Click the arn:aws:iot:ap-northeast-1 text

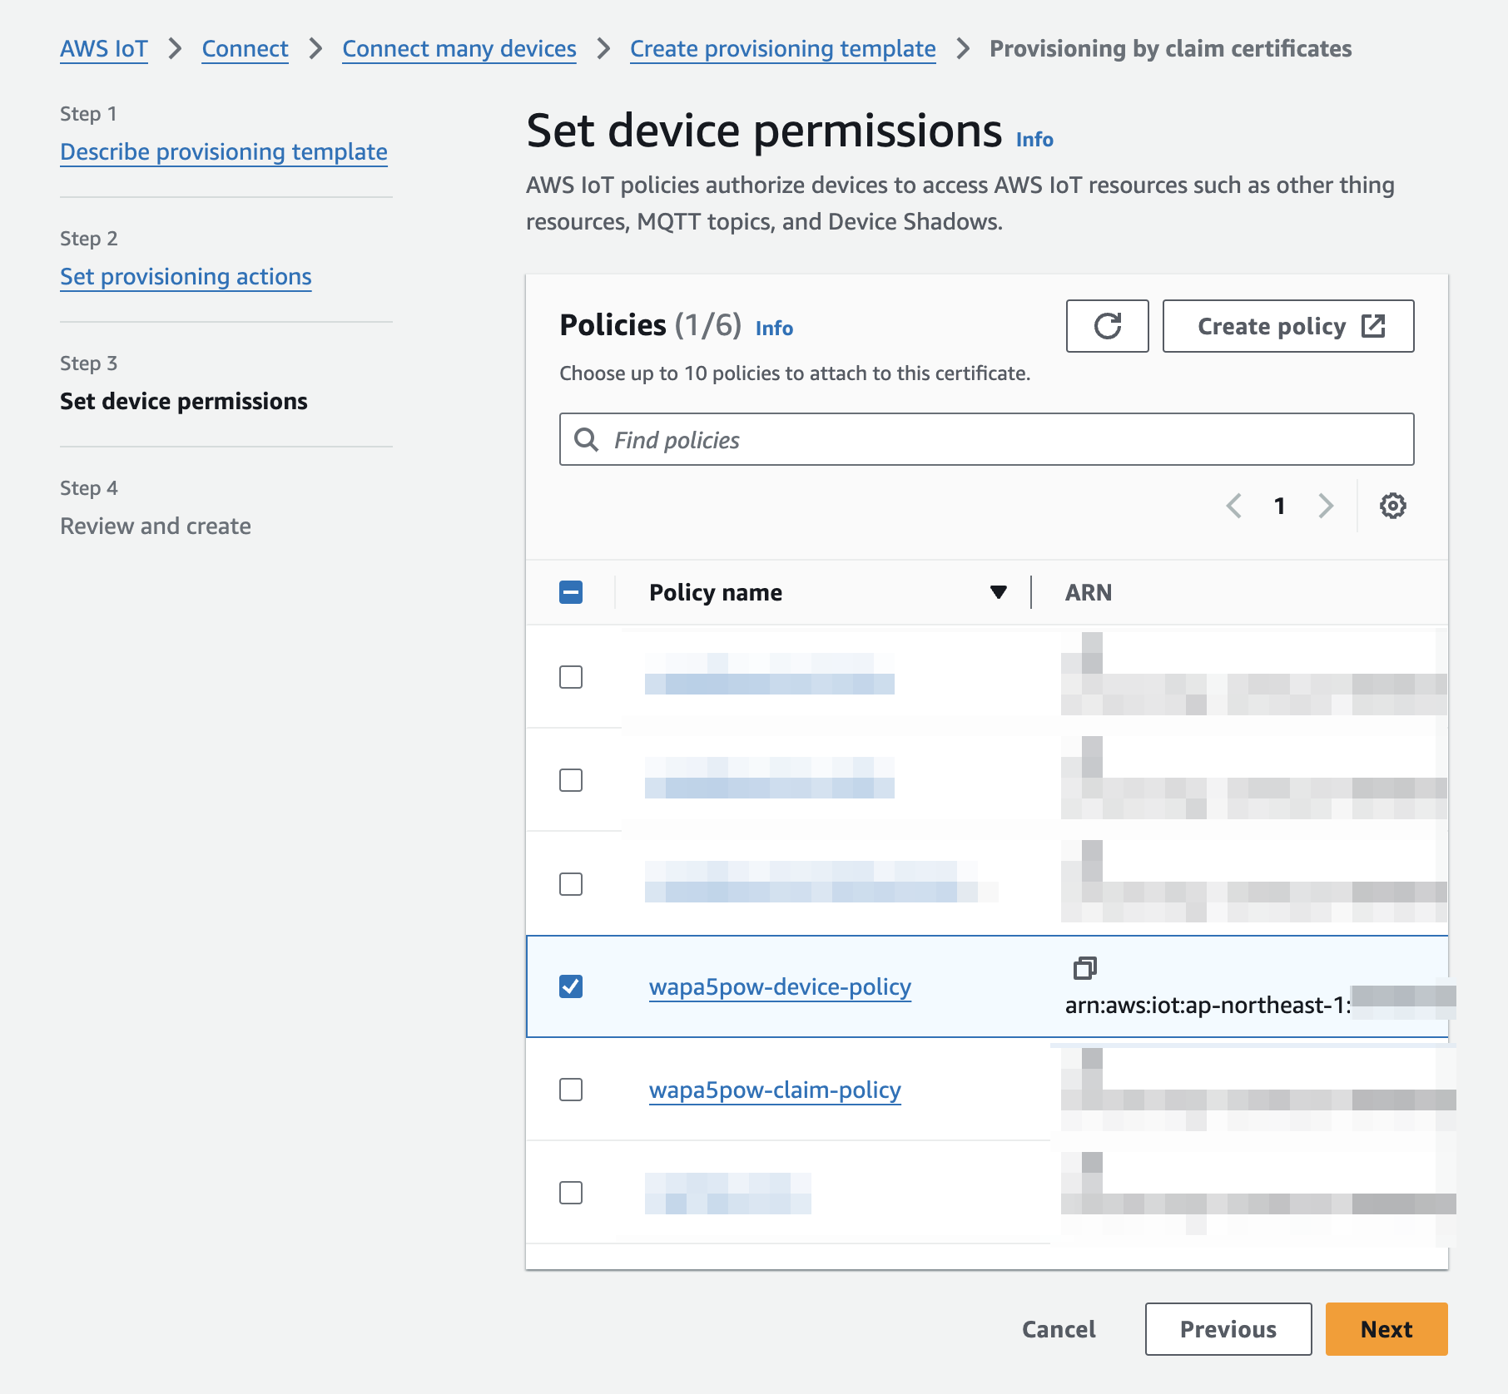click(x=1208, y=1006)
